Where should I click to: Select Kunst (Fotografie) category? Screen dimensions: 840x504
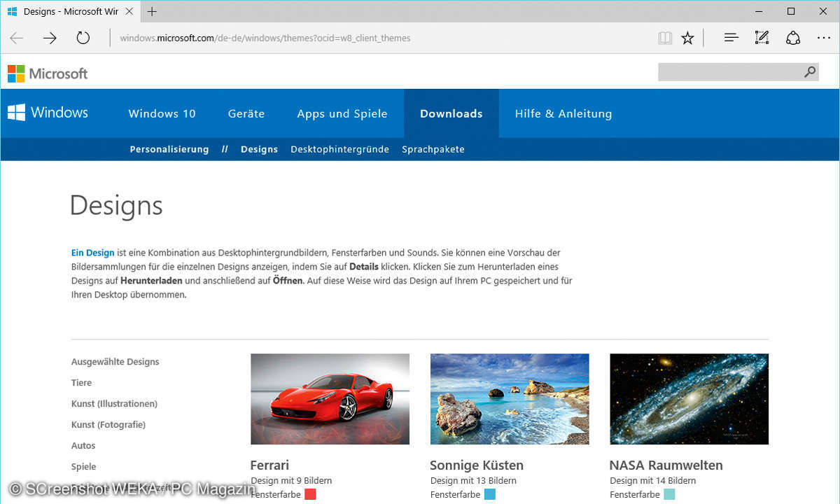108,425
